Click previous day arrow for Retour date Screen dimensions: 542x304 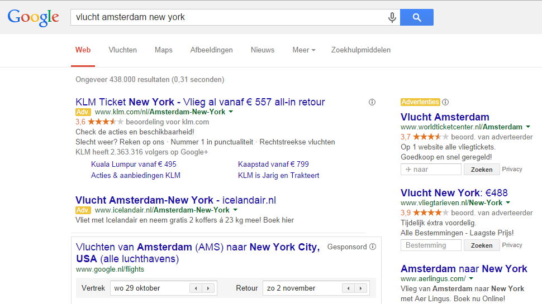tap(349, 288)
